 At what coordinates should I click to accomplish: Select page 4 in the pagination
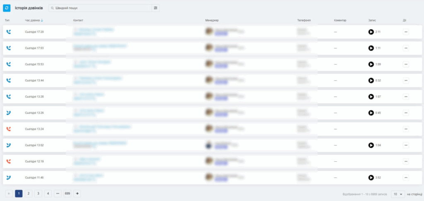tap(48, 193)
